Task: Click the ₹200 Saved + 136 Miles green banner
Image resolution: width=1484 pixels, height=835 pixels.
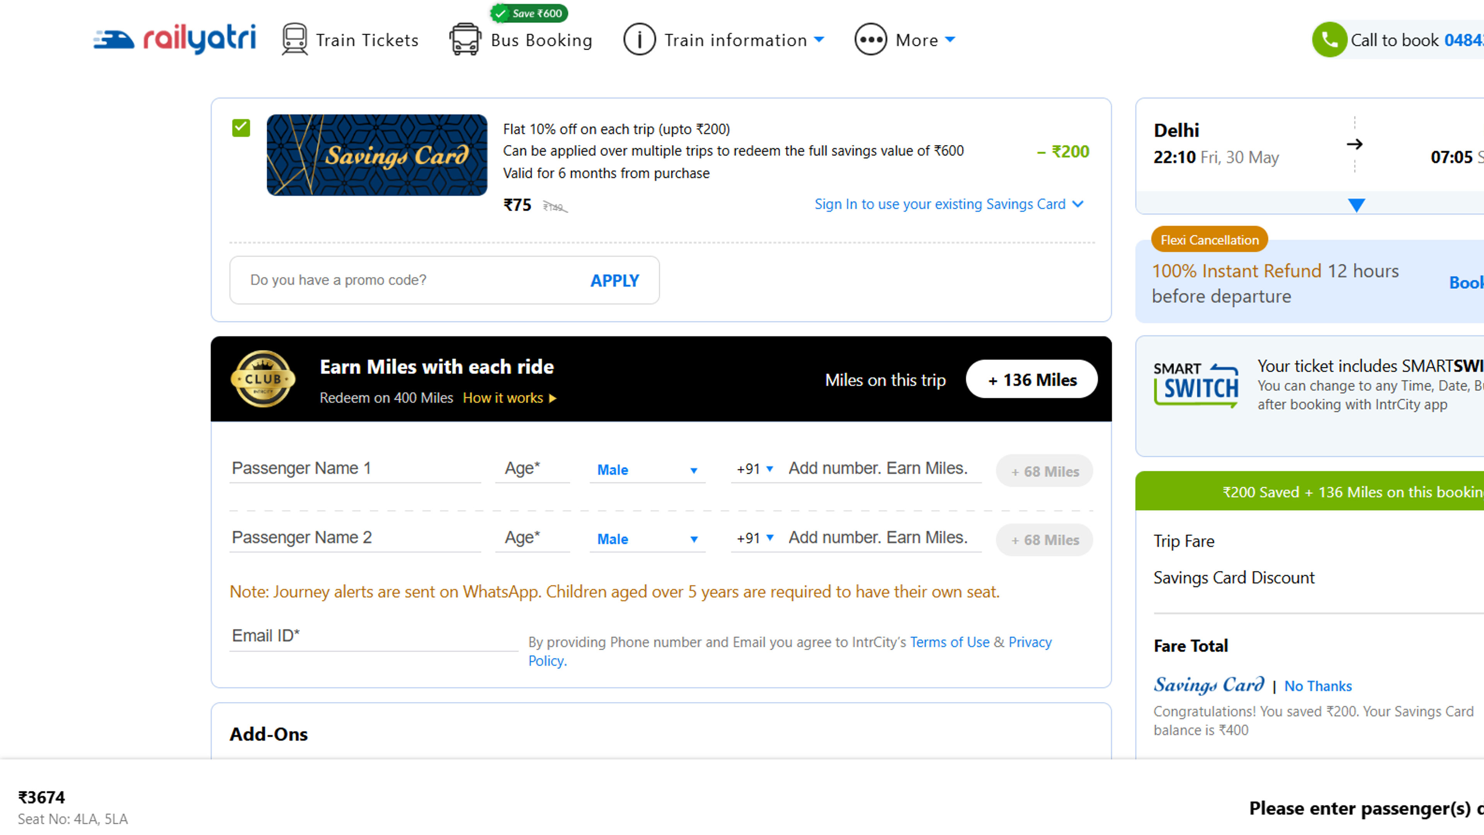Action: [x=1309, y=492]
